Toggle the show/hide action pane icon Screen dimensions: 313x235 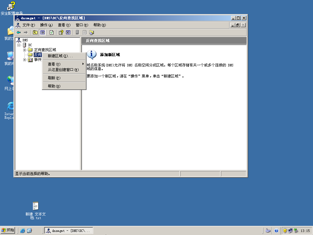68,32
